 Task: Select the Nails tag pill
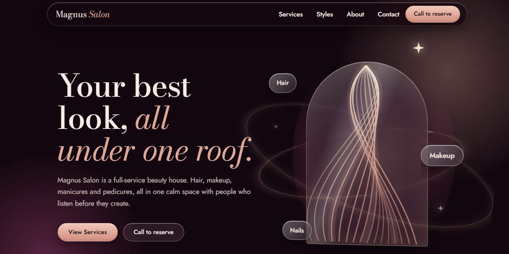pos(297,230)
